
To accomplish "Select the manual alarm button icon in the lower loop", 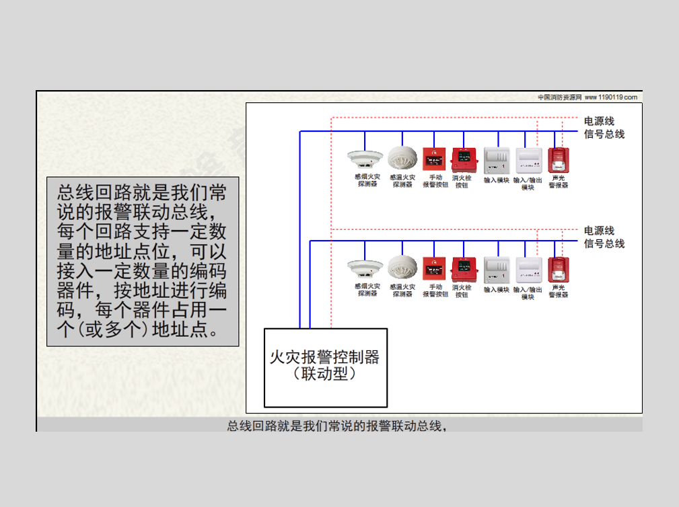I will [x=434, y=269].
